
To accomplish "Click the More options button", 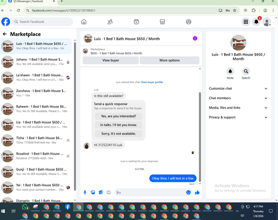I will point(170,60).
